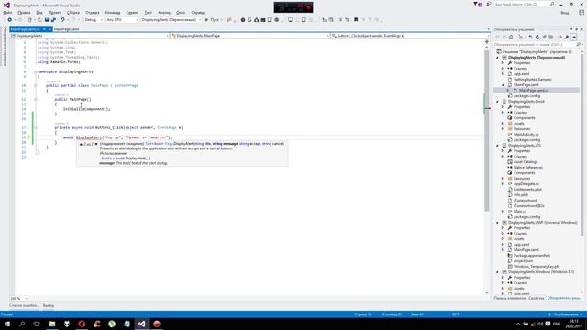The image size is (587, 330).
Task: Expand the Assets folder in Droid project
Action: [503, 124]
